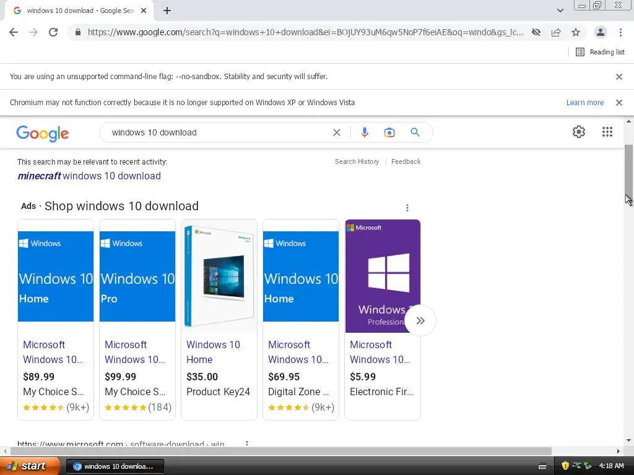
Task: Click the on-screen keyboard tray icon
Action: [542, 466]
